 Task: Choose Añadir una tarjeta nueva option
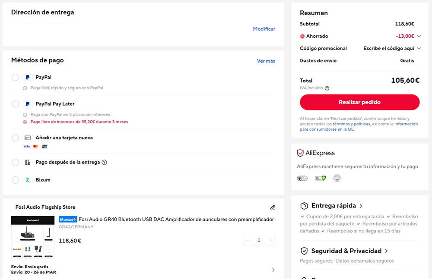[x=15, y=139]
